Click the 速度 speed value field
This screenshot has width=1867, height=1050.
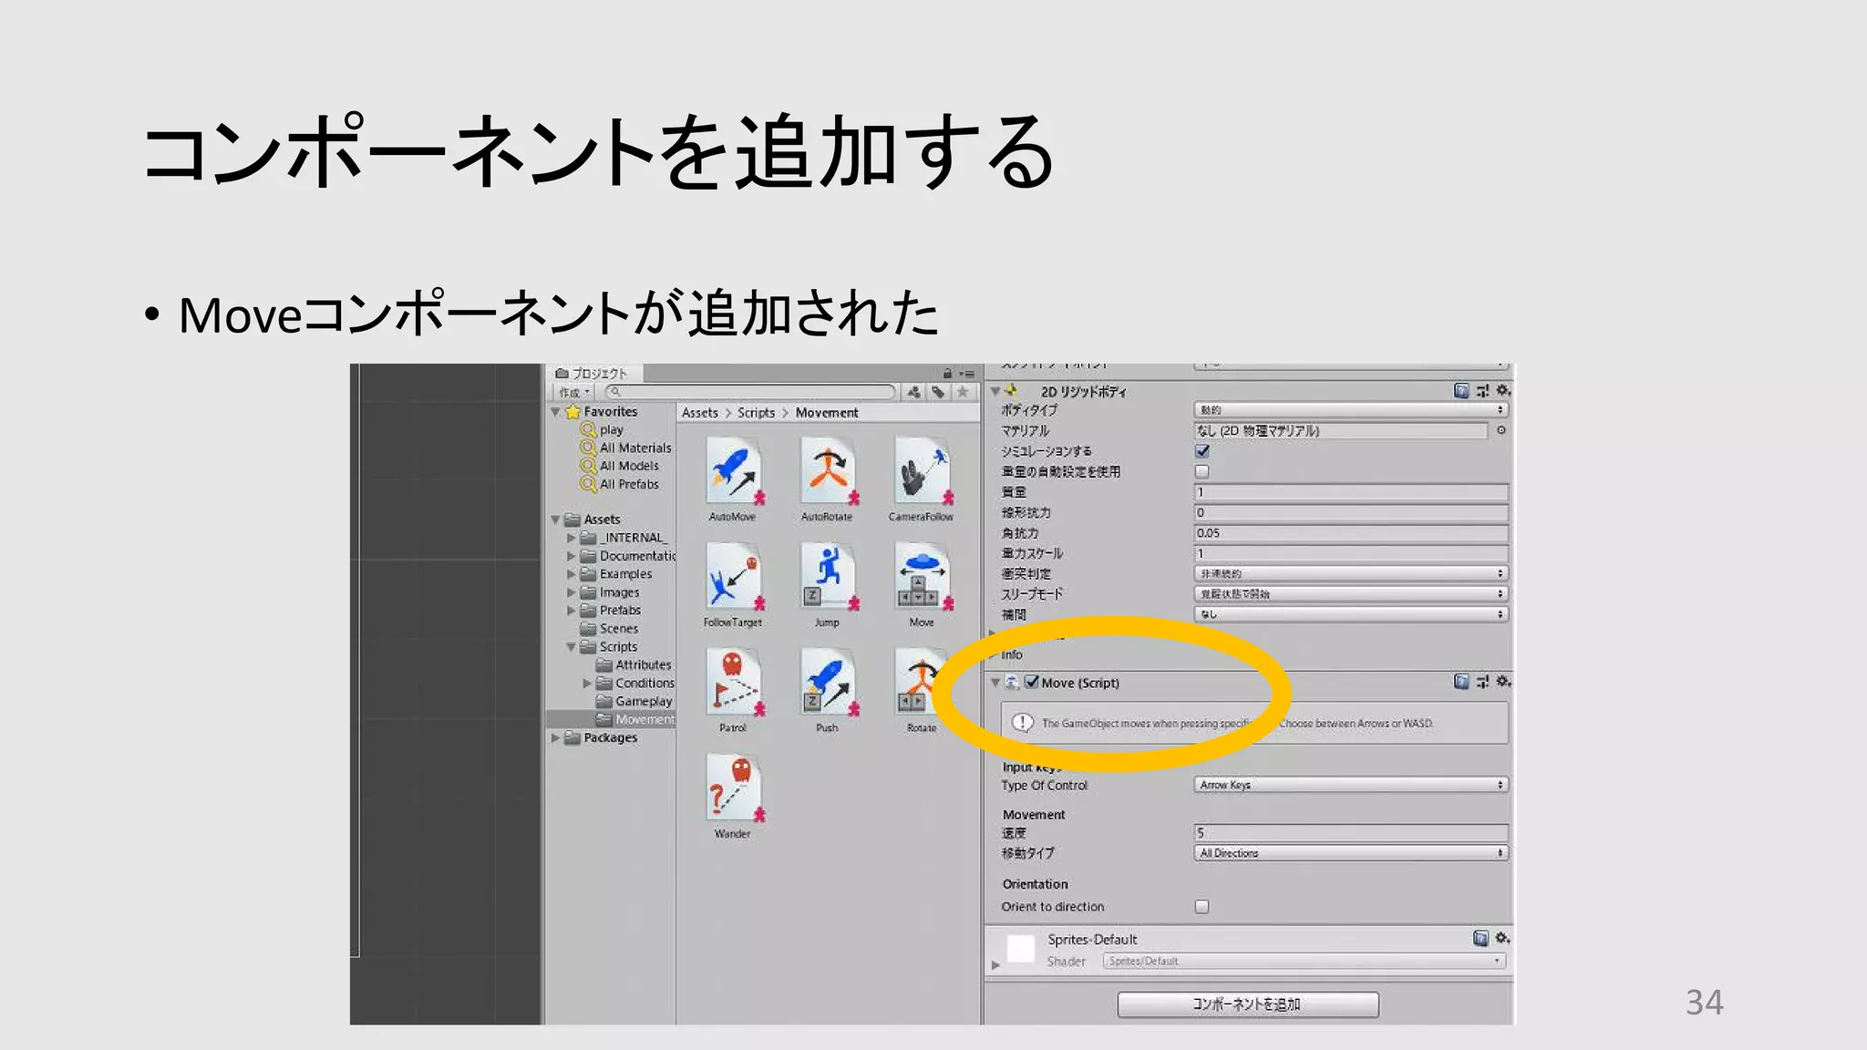point(1351,832)
